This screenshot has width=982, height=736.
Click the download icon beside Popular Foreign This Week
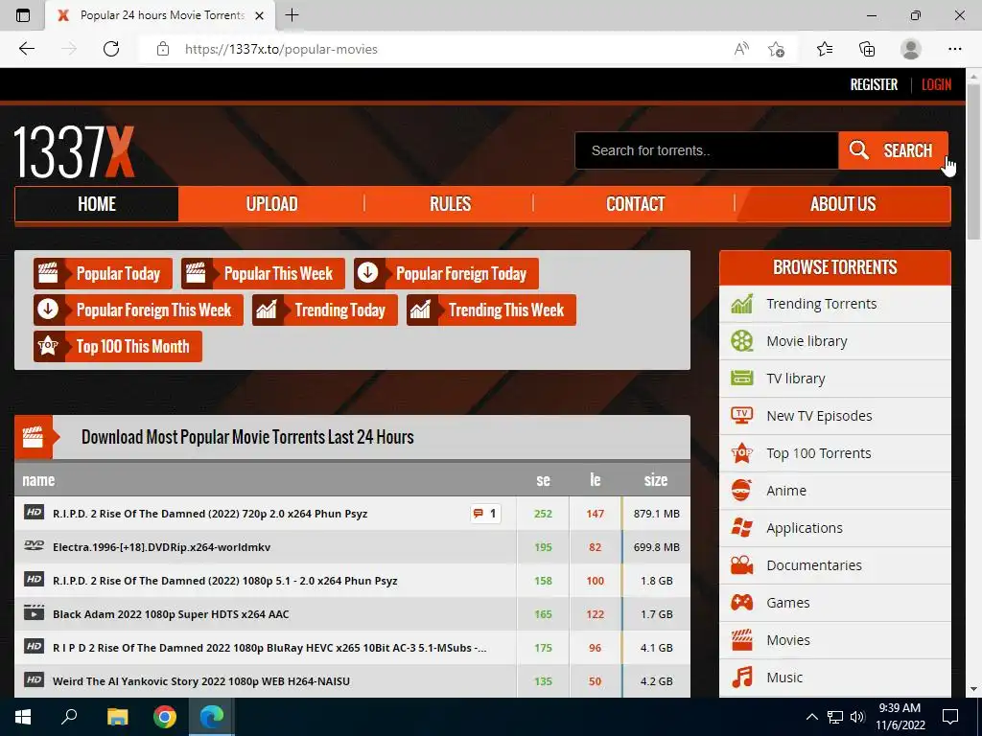48,310
